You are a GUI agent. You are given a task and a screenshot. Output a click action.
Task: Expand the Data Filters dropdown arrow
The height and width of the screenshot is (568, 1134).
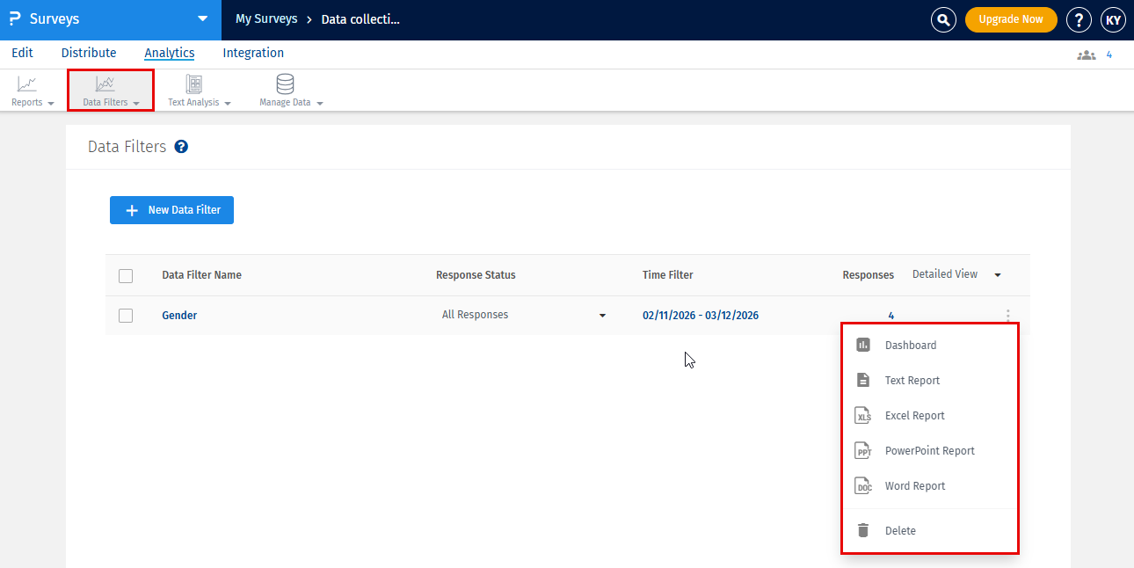[x=135, y=104]
